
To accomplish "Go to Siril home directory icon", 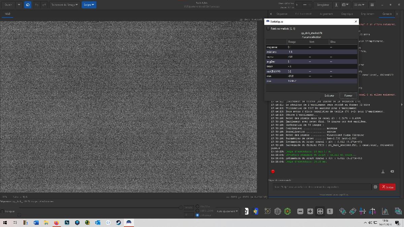I will [28, 5].
